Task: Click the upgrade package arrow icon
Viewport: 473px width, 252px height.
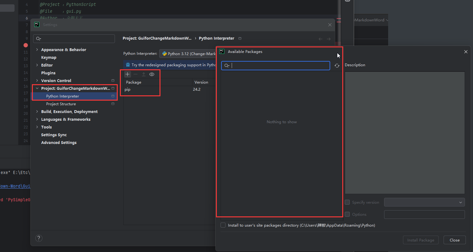Action: coord(144,74)
